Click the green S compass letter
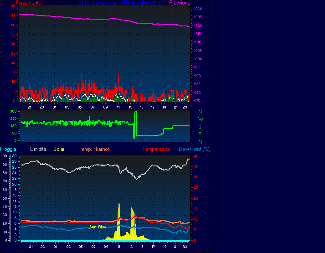Image resolution: width=325 pixels, height=253 pixels. pos(200,127)
